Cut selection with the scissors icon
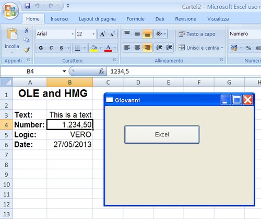The width and height of the screenshot is (261, 219). click(27, 30)
